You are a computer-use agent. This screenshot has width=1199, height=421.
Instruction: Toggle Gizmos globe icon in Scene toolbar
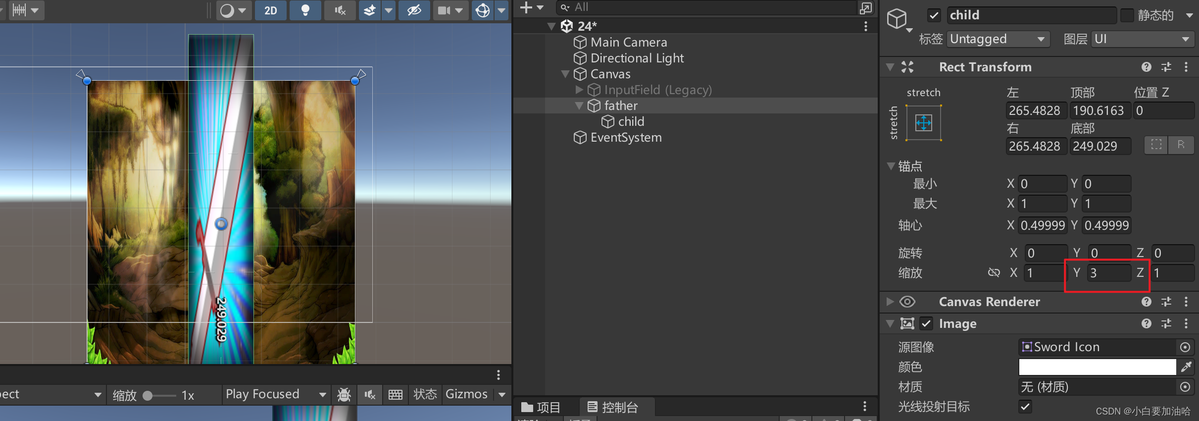coord(483,10)
